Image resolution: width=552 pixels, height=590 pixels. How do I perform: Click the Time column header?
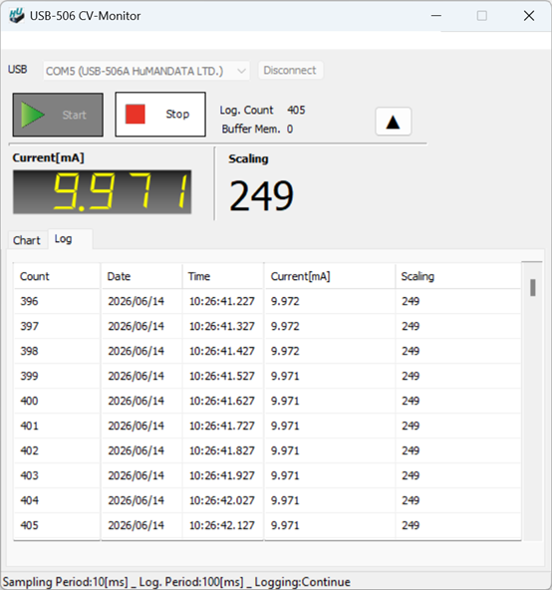[223, 276]
